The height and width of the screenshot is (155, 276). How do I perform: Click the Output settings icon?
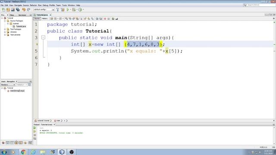[x=35, y=139]
